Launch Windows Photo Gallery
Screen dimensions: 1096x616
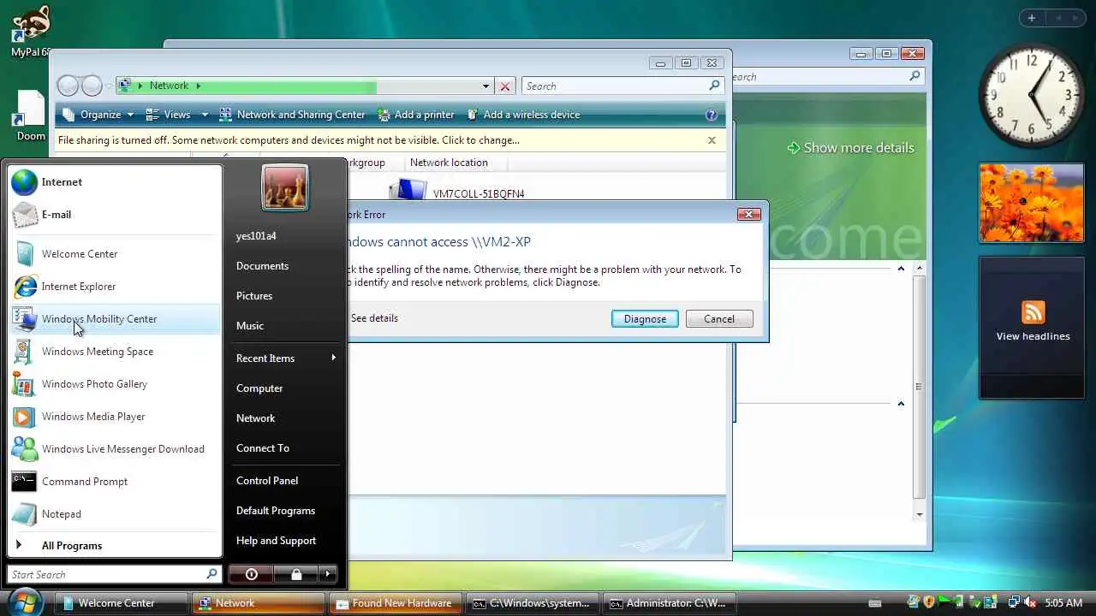pos(114,384)
